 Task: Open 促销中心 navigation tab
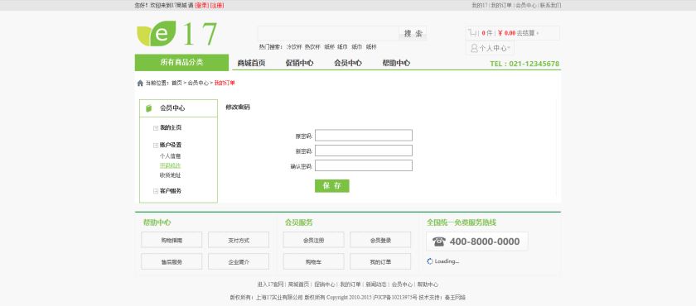point(300,64)
